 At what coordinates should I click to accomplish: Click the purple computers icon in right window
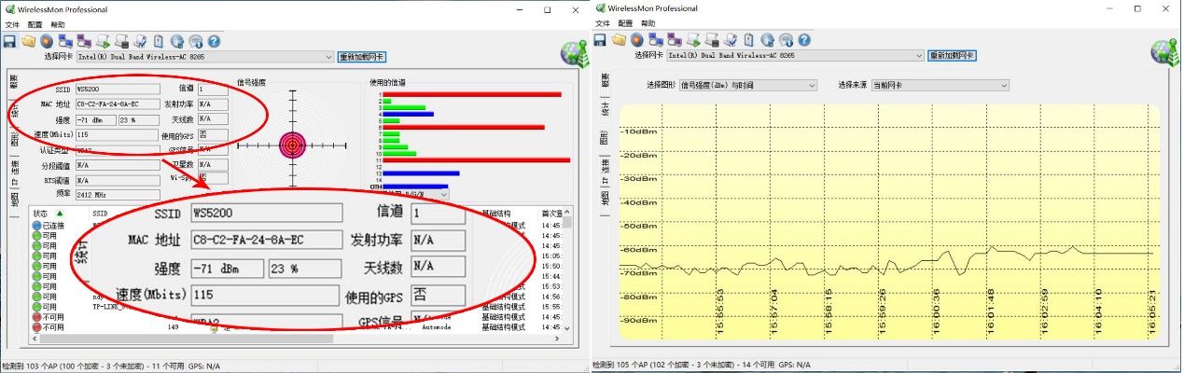(x=674, y=40)
